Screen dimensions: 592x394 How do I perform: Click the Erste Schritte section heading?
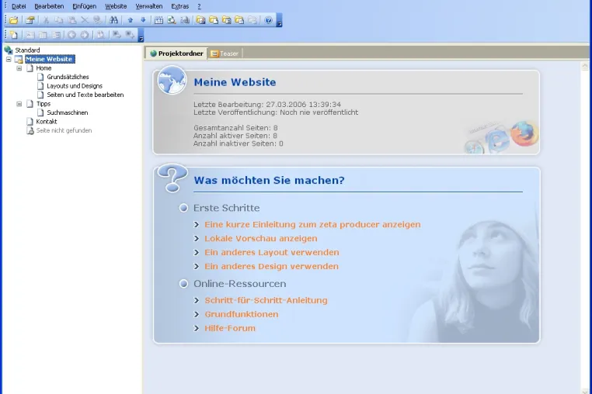pyautogui.click(x=227, y=208)
